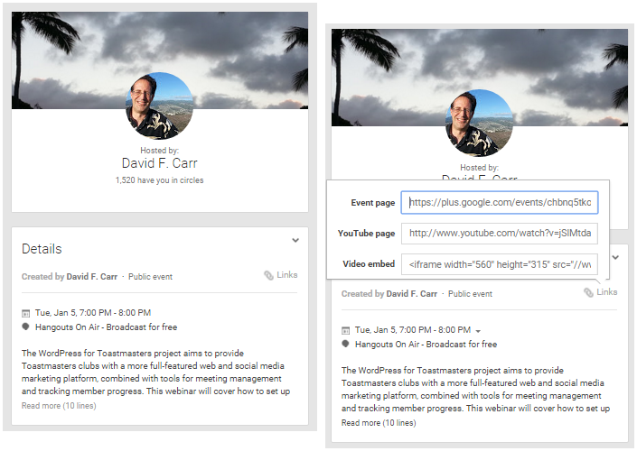This screenshot has height=451, width=637.
Task: Click David F. Carr avatar in left panel
Action: (158, 106)
